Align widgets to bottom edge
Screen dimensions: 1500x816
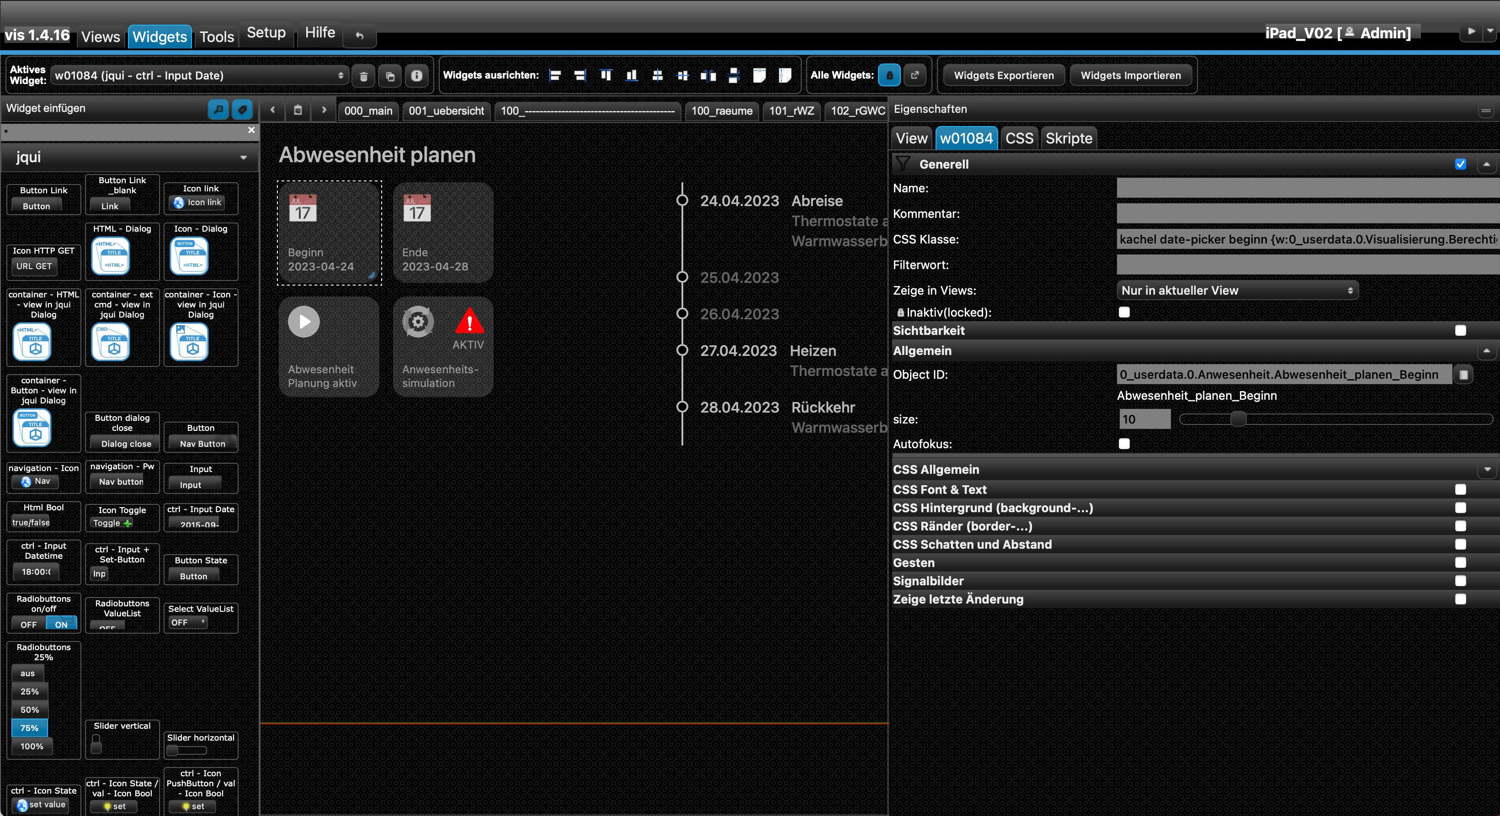pos(631,76)
